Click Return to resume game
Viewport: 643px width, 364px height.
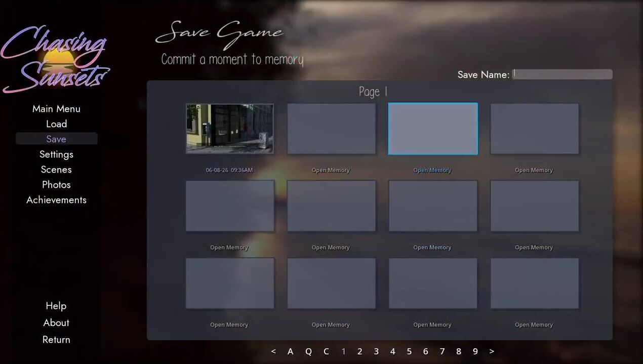(56, 340)
